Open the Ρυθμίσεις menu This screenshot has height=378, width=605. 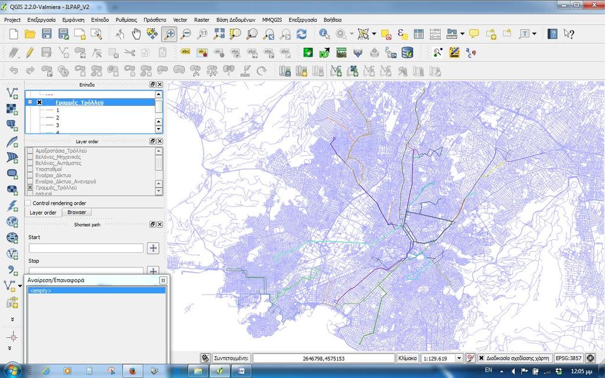coord(126,19)
